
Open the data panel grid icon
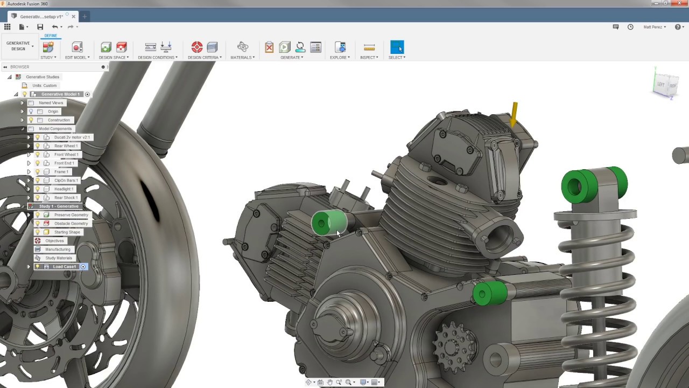click(x=7, y=27)
